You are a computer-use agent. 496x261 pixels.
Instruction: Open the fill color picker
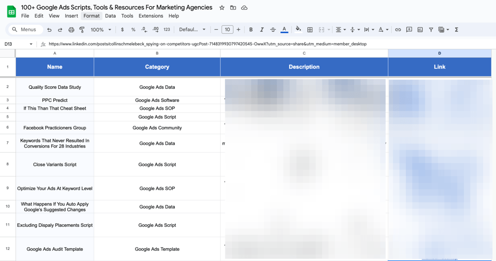[298, 30]
